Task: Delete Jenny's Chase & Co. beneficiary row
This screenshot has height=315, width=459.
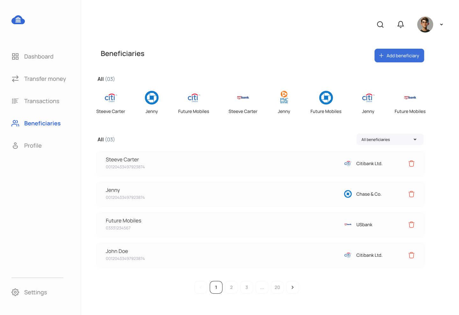Action: (x=412, y=194)
